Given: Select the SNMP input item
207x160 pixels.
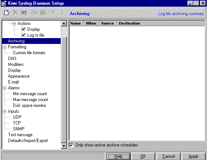Looking at the screenshot, I should coord(19,129).
